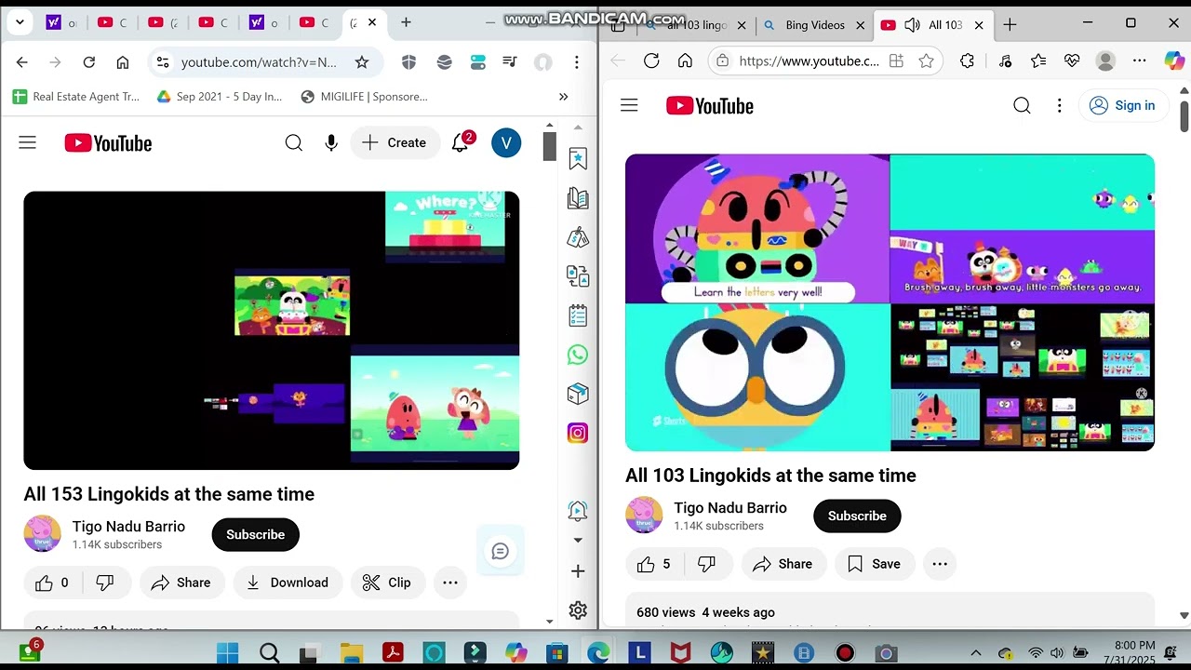Clip the All 153 Lingokids video
This screenshot has width=1191, height=670.
coord(387,583)
